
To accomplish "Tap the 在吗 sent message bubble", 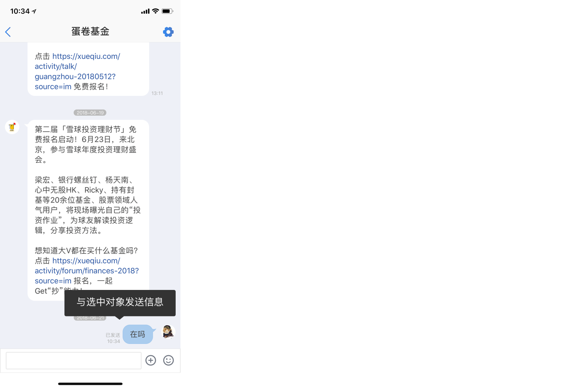I will click(x=138, y=334).
